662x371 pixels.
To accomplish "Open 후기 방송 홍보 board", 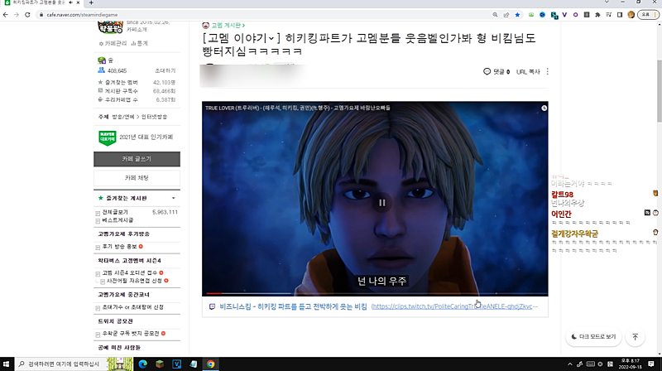I will (119, 246).
